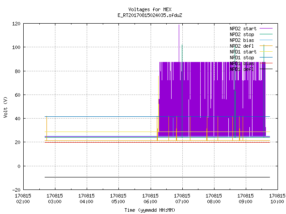This screenshot has height=214, width=286.
Task: Click the chart title 'Voltages for MEX'
Action: point(150,9)
